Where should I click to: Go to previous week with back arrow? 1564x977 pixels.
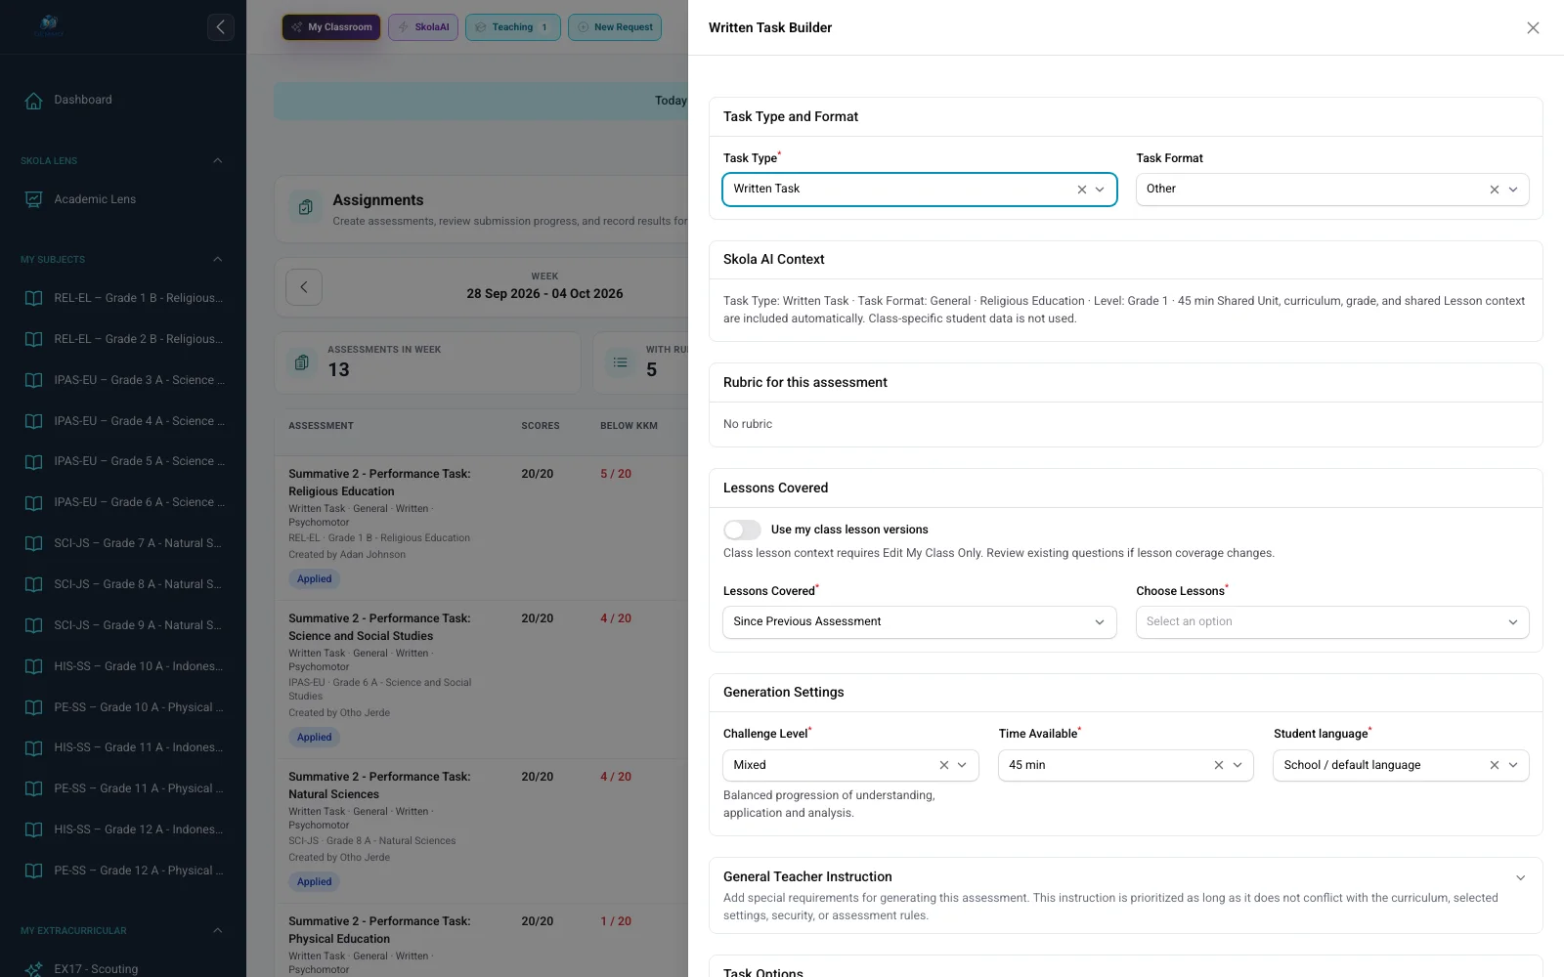(304, 287)
